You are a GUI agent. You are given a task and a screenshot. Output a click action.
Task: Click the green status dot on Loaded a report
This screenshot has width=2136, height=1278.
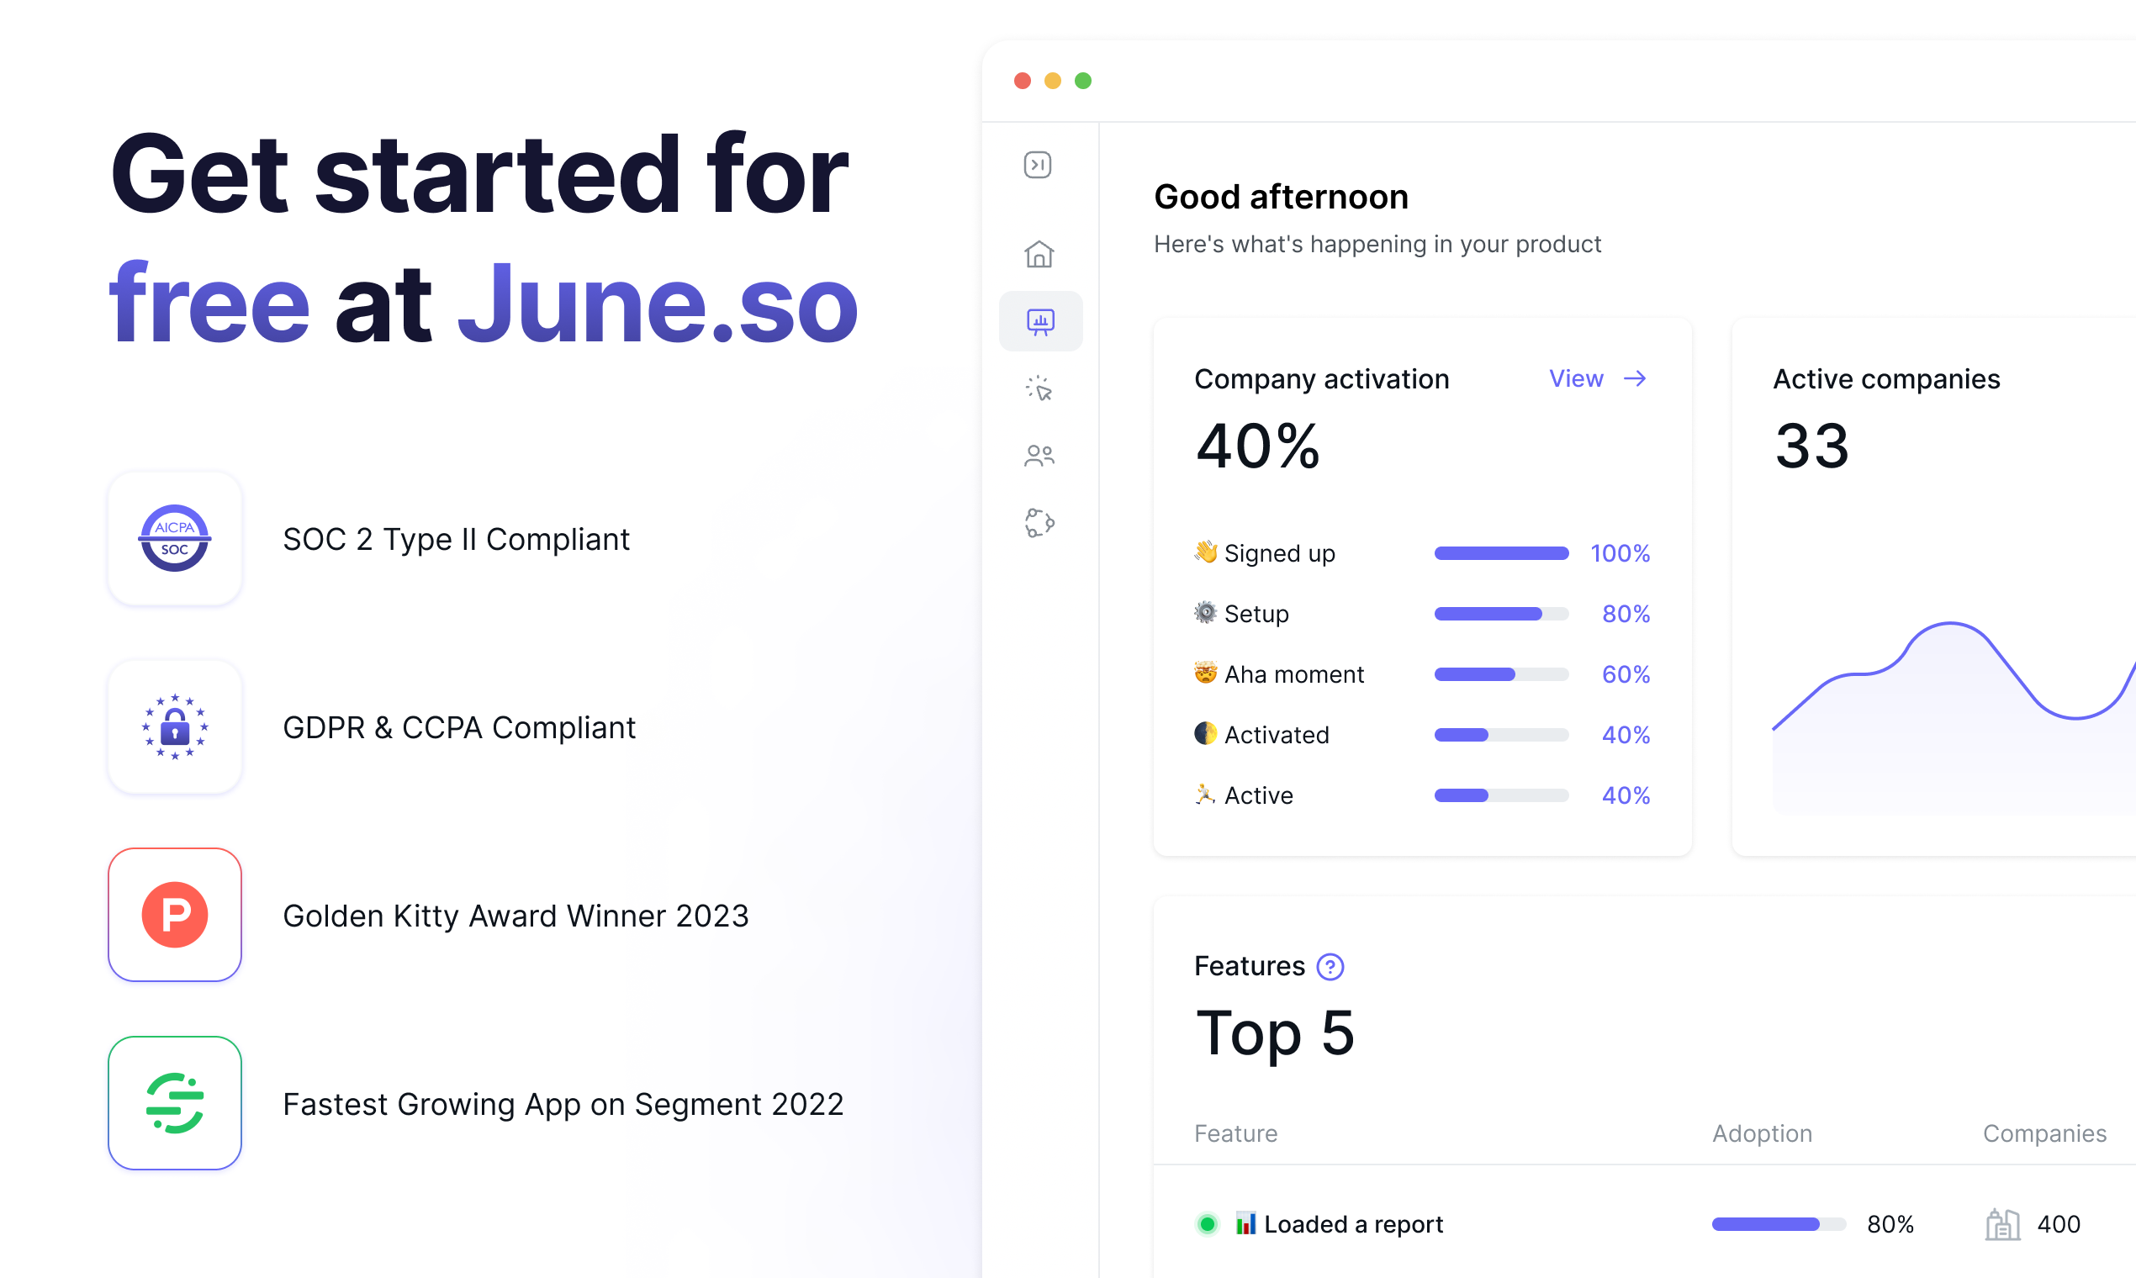pos(1208,1223)
